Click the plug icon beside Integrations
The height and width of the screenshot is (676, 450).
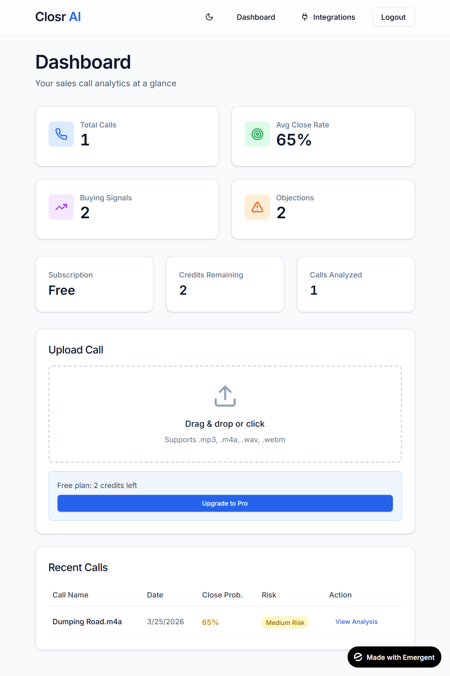coord(305,17)
